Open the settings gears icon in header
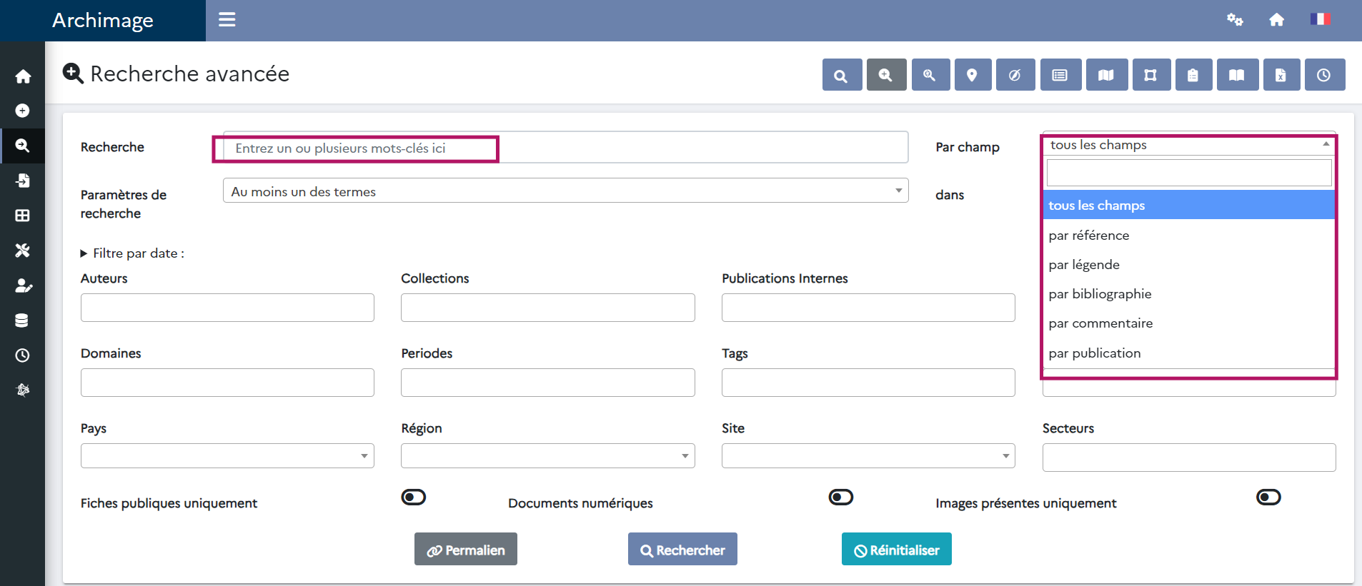 [1235, 19]
